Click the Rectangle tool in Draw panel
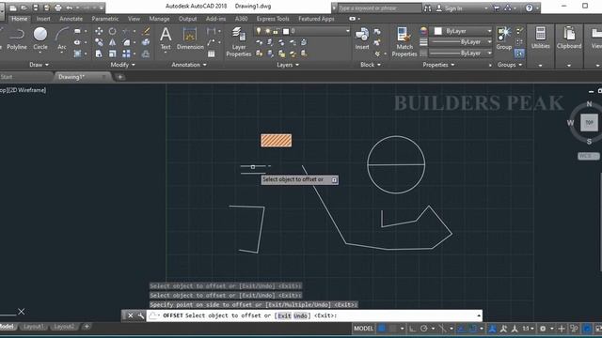The image size is (602, 338). (77, 31)
